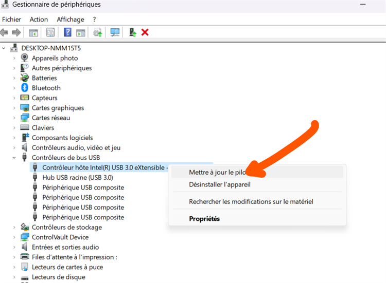386x283 pixels.
Task: Expand the Contrôleurs de stockage chevron
Action: (14, 228)
